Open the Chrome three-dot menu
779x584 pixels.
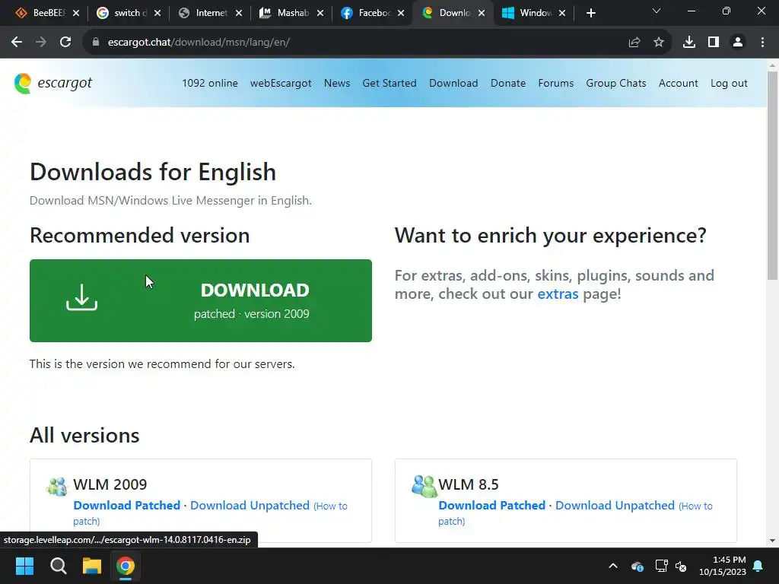(x=762, y=43)
